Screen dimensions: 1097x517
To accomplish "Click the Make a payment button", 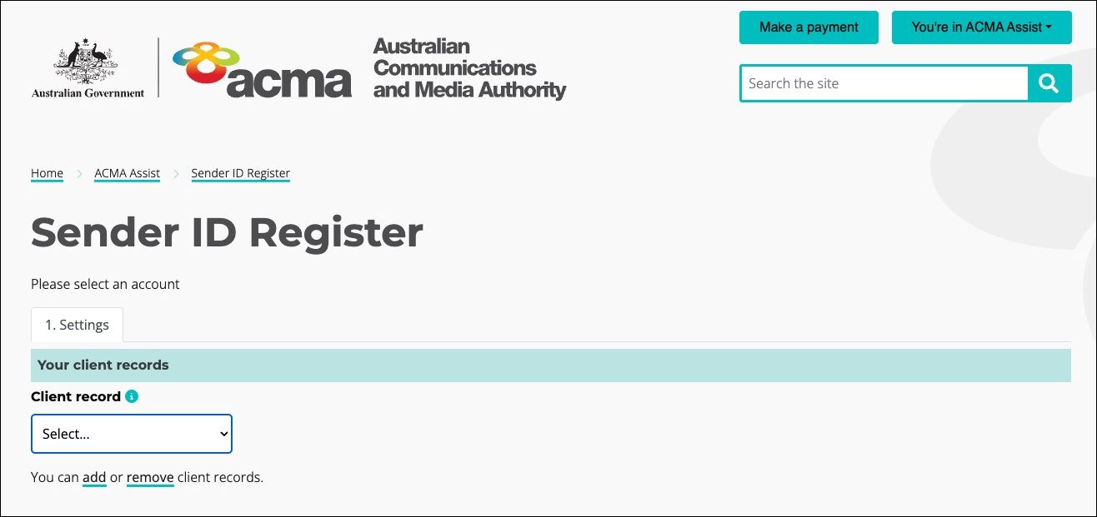I will pos(808,27).
